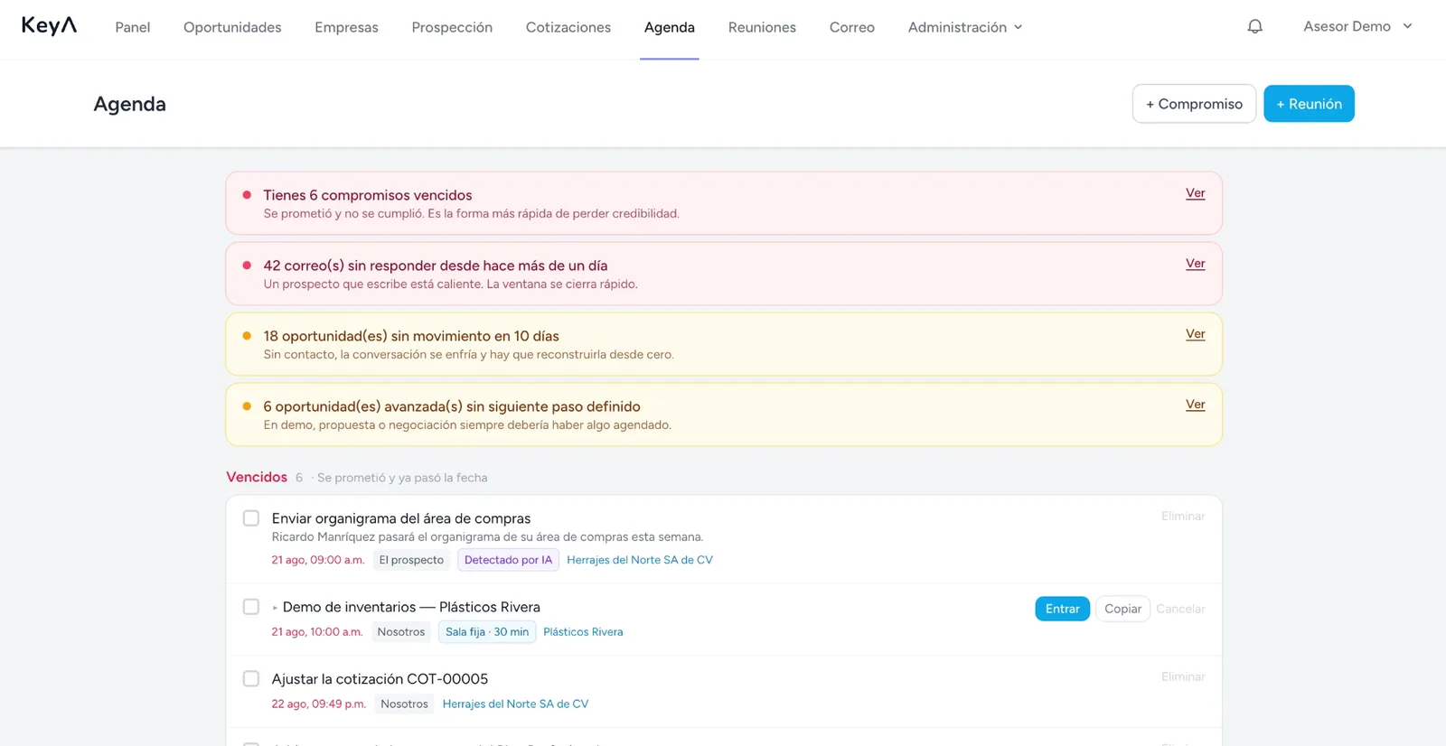Open the Cotizaciones section

pyautogui.click(x=568, y=27)
